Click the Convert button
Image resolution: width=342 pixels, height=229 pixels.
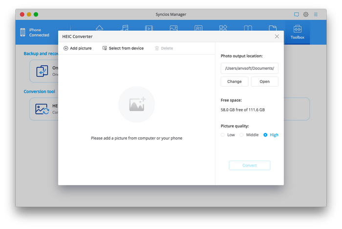(x=250, y=166)
